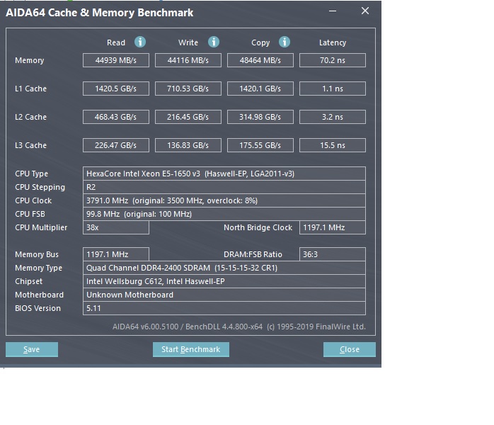Click the CPU Type field Xeon E5-1650 v3
Image resolution: width=494 pixels, height=425 pixels.
(x=224, y=174)
